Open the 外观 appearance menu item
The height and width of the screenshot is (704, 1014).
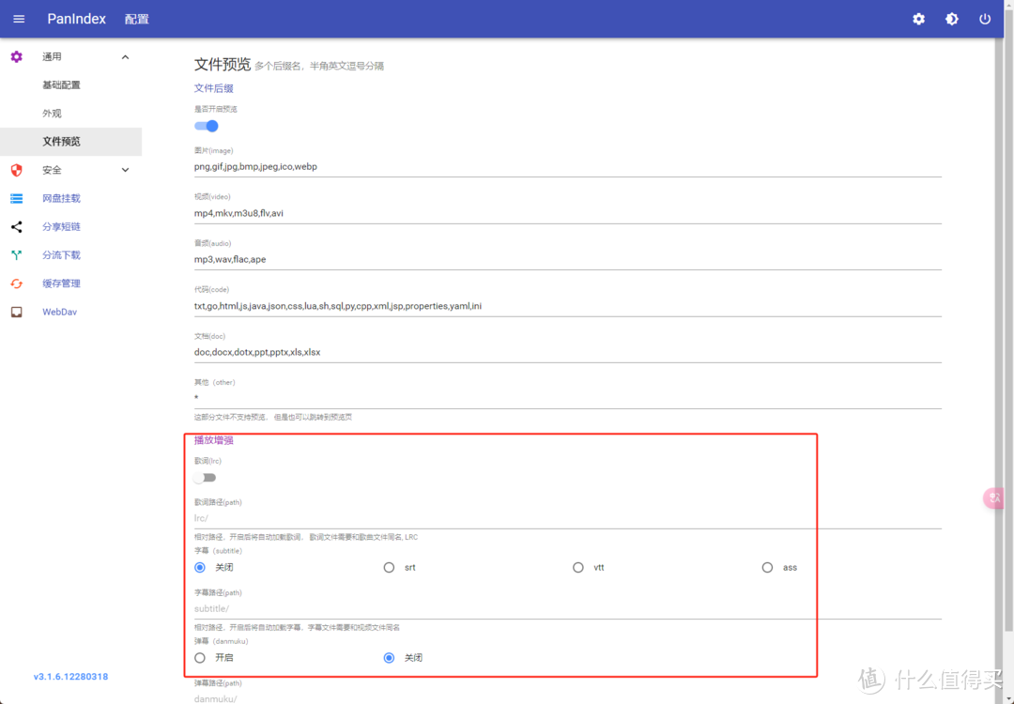[52, 114]
